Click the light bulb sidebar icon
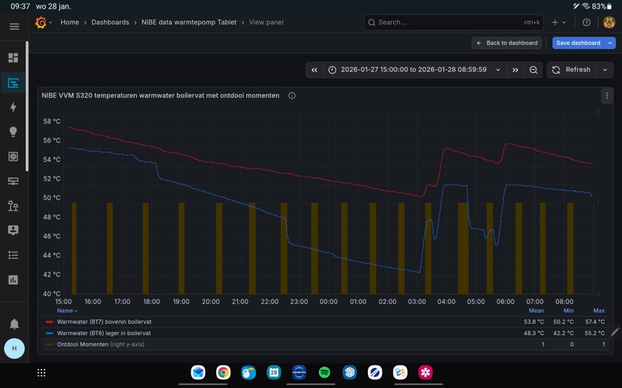622x388 pixels. pos(13,132)
